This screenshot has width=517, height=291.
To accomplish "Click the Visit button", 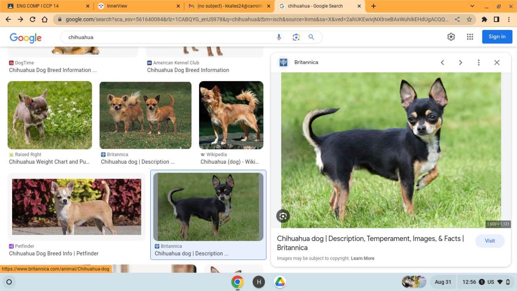I will (x=490, y=241).
